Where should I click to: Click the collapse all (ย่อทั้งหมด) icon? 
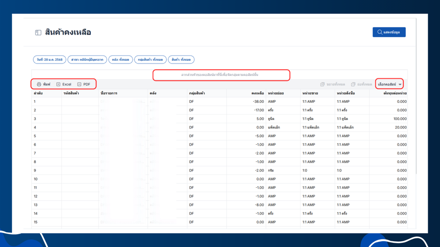(353, 85)
